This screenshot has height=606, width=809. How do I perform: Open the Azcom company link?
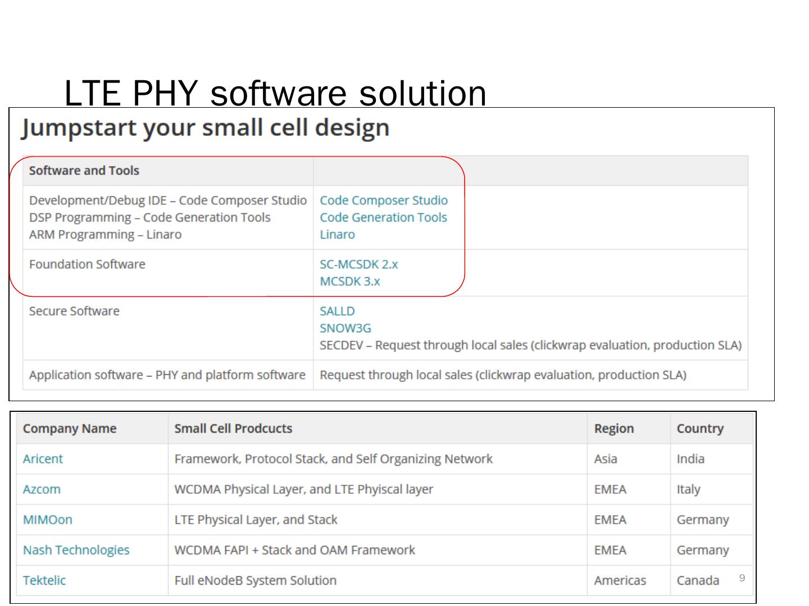point(42,489)
